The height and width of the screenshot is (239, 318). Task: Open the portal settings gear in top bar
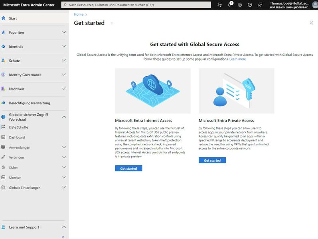click(240, 5)
